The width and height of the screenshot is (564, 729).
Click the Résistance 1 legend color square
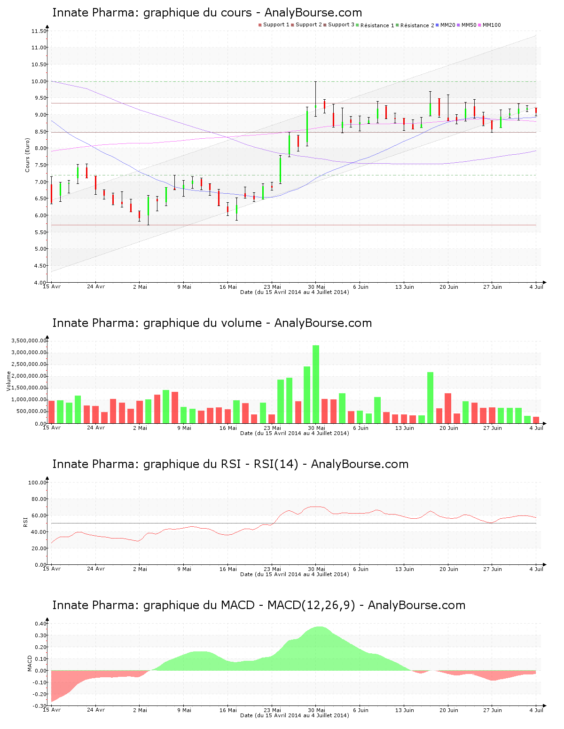coord(358,25)
